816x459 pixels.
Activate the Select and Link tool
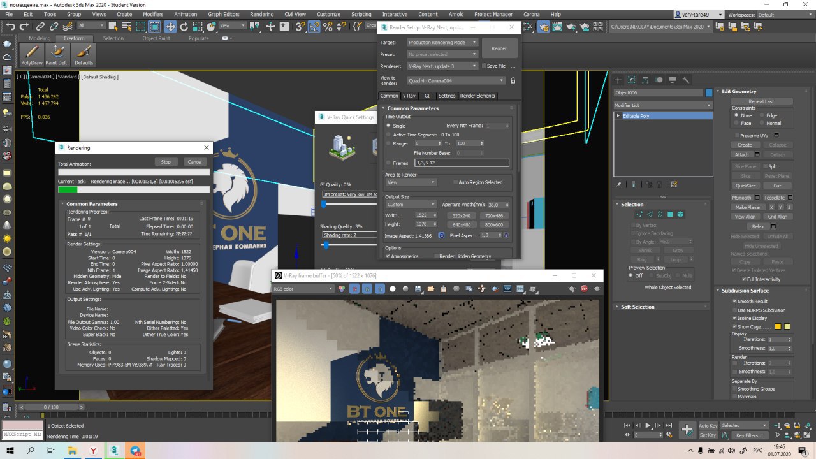click(40, 26)
